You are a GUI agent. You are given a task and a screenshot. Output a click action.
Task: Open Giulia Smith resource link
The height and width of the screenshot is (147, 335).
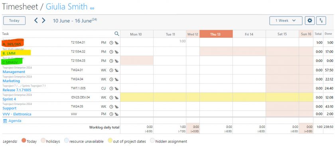pyautogui.click(x=67, y=7)
